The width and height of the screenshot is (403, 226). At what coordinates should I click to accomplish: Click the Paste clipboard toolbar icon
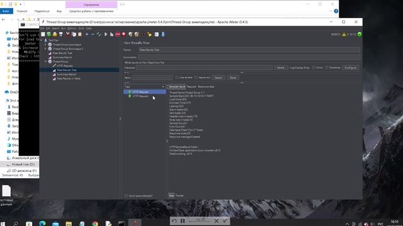click(80, 35)
